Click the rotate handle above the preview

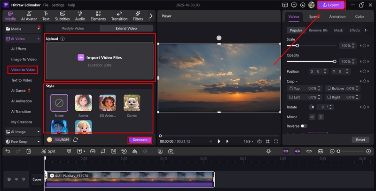pos(219,38)
